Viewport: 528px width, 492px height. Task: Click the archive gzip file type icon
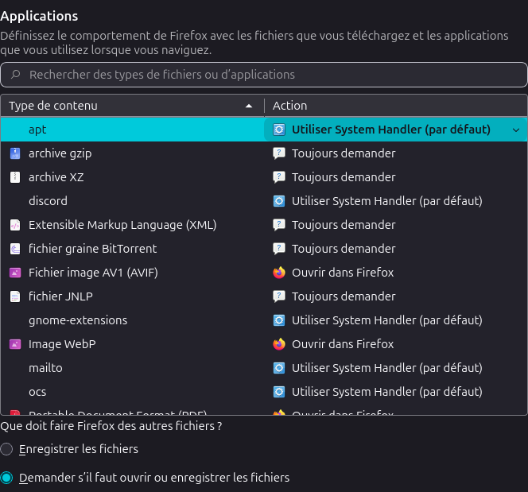(x=14, y=153)
